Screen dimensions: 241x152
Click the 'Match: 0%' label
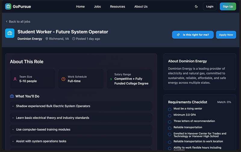(224, 102)
